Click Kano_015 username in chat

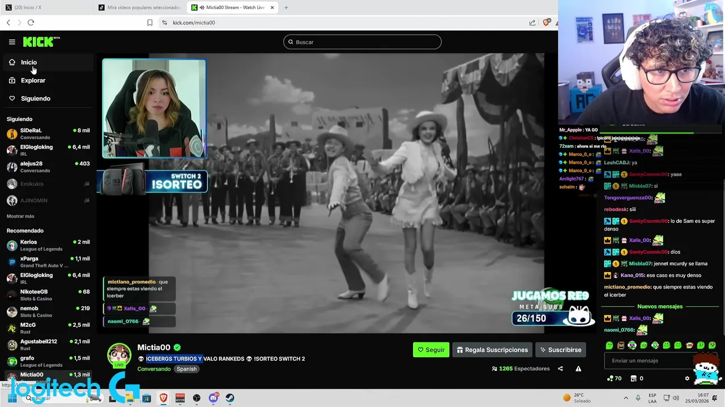point(633,275)
